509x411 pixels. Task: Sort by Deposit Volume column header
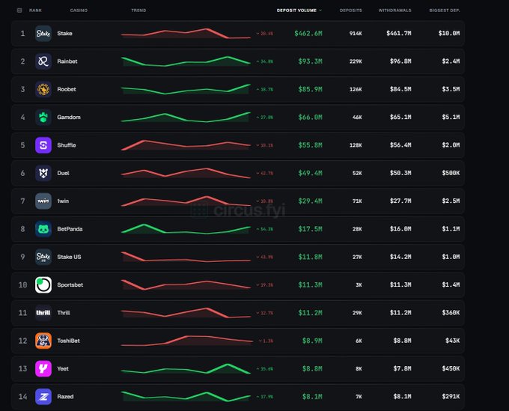299,10
